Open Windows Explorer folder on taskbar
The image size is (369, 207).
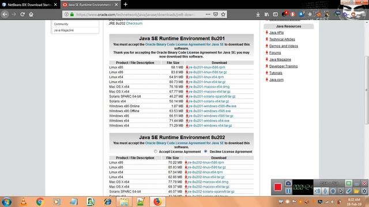tap(124, 202)
